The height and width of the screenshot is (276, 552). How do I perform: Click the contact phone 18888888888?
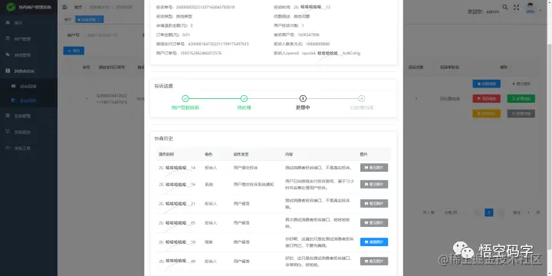(318, 44)
